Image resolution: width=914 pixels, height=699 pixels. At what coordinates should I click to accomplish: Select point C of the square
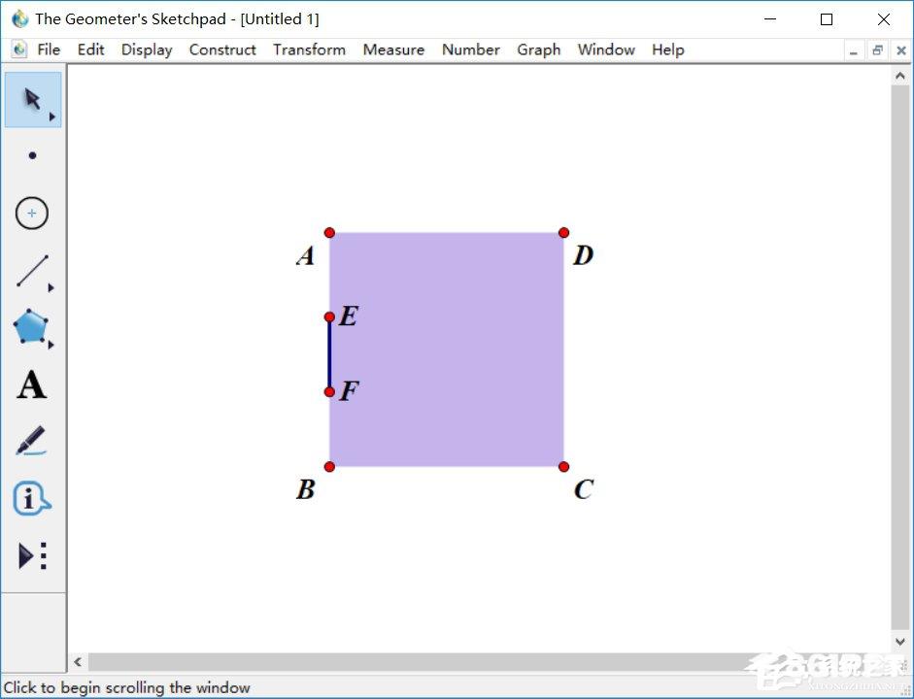pyautogui.click(x=563, y=467)
